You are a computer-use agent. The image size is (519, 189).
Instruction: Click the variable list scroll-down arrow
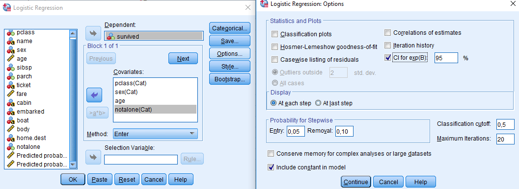click(x=73, y=165)
